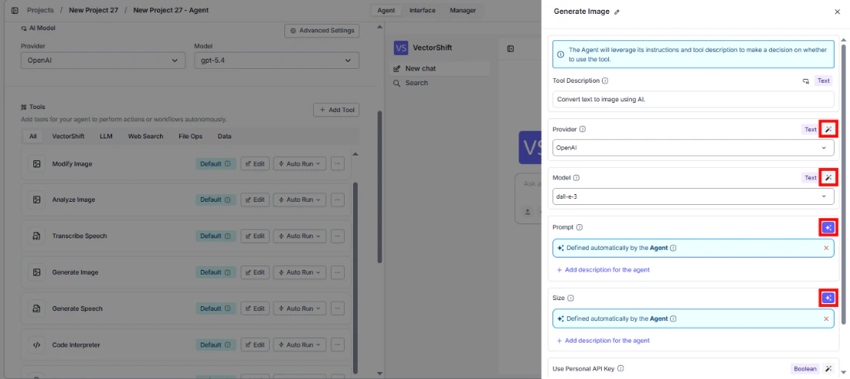
Task: Add description for the agent under Prompt
Action: point(603,270)
